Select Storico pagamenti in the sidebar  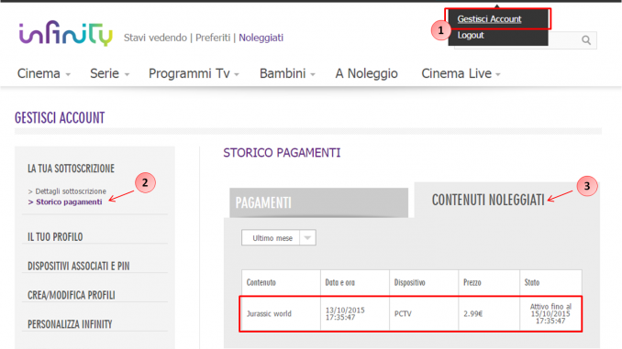[65, 202]
